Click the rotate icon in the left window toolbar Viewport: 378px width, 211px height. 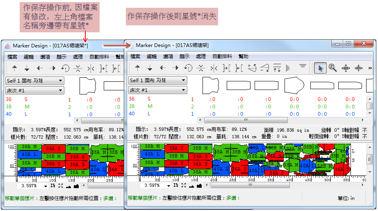click(x=65, y=68)
